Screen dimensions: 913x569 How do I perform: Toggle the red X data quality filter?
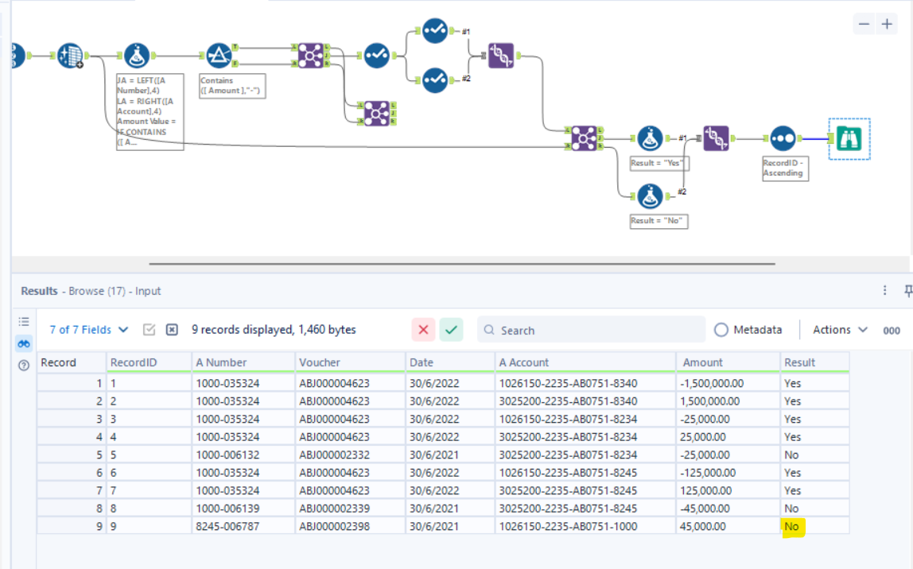point(422,329)
